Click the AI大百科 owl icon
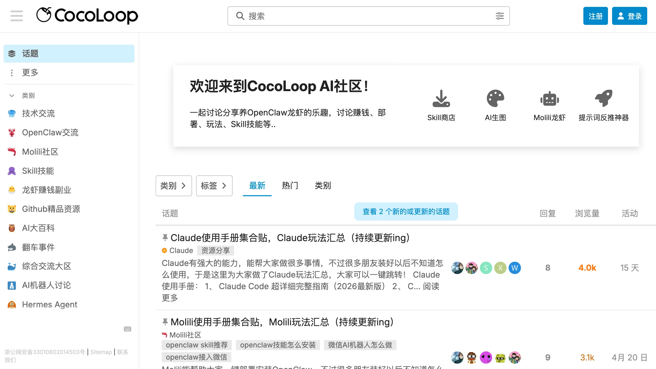656x369 pixels. pos(12,228)
